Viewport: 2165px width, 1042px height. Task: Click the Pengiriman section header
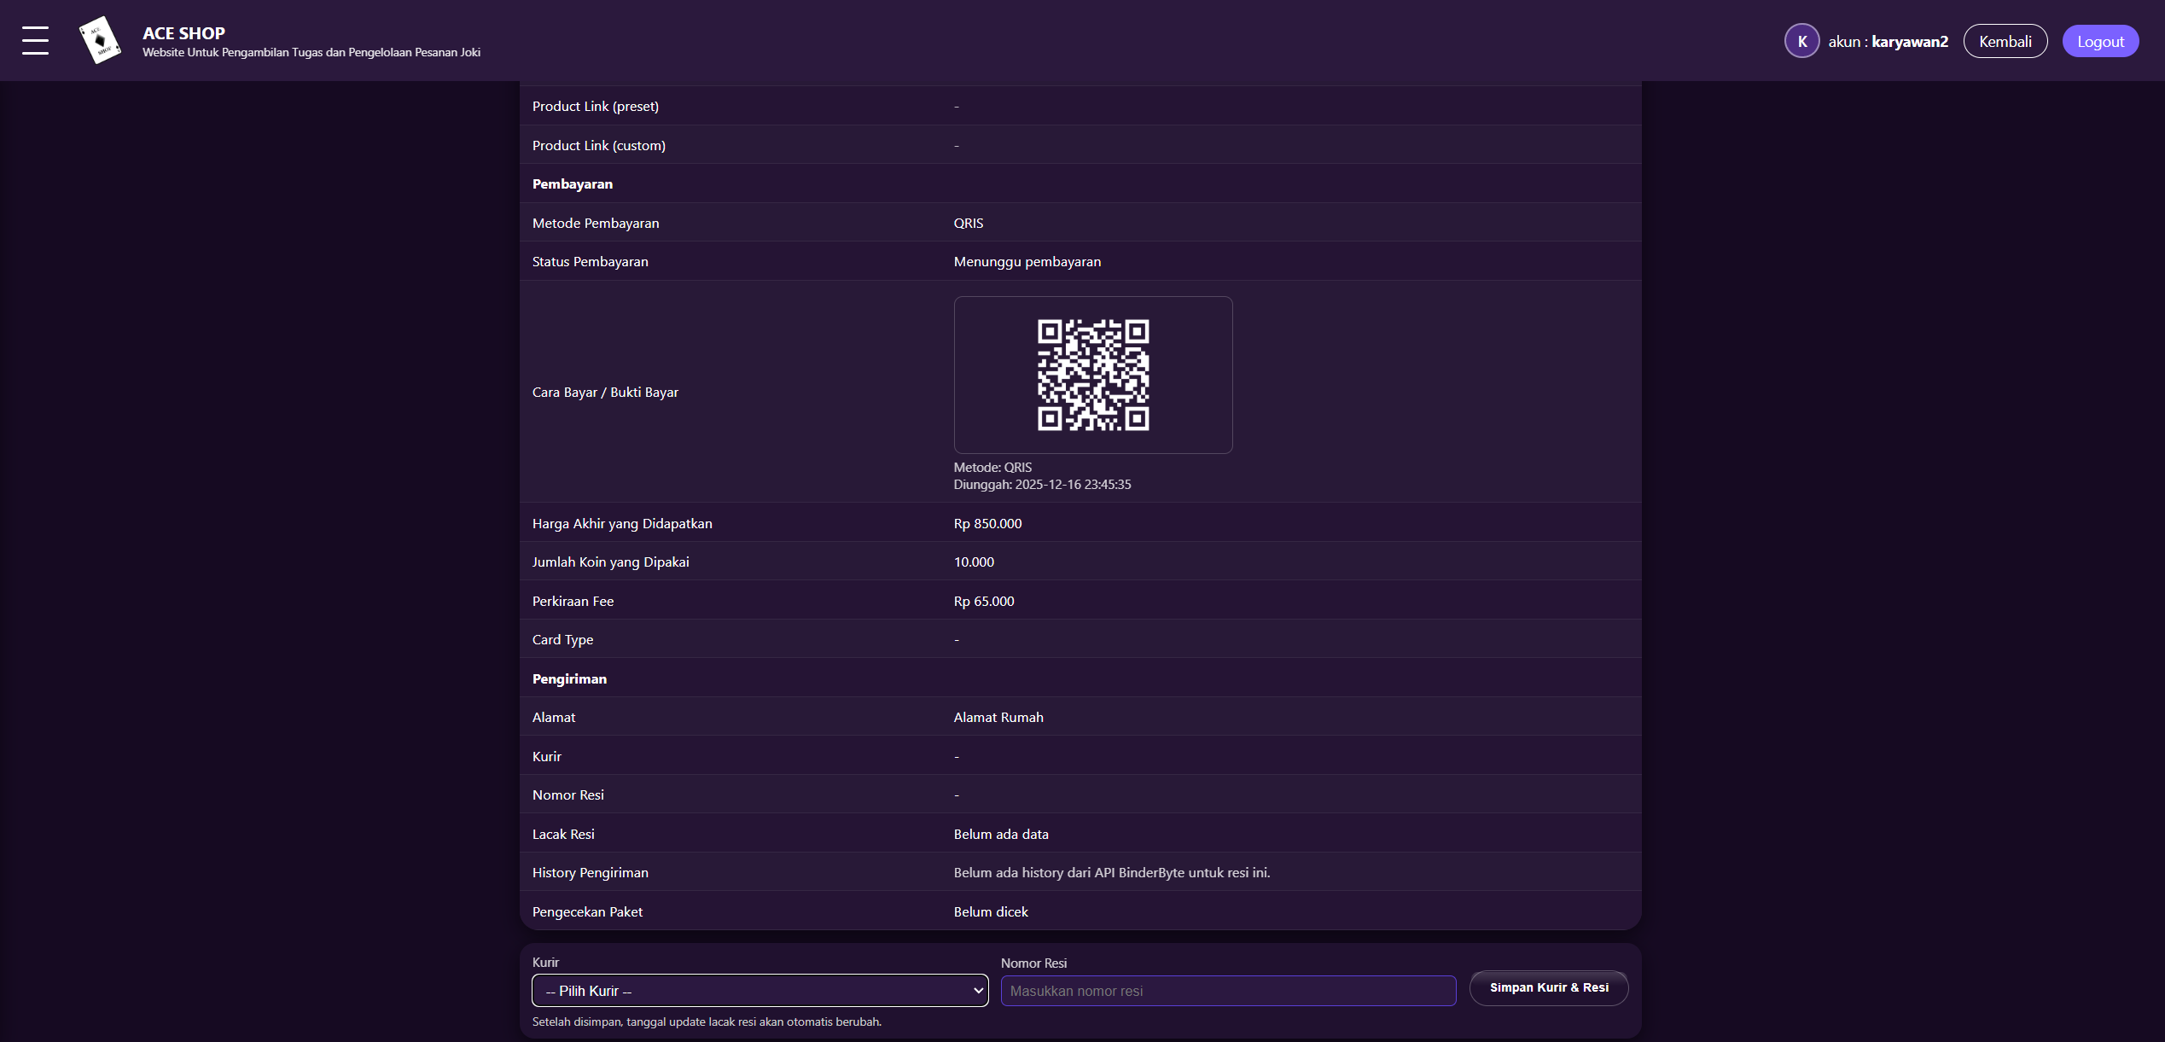click(x=569, y=678)
